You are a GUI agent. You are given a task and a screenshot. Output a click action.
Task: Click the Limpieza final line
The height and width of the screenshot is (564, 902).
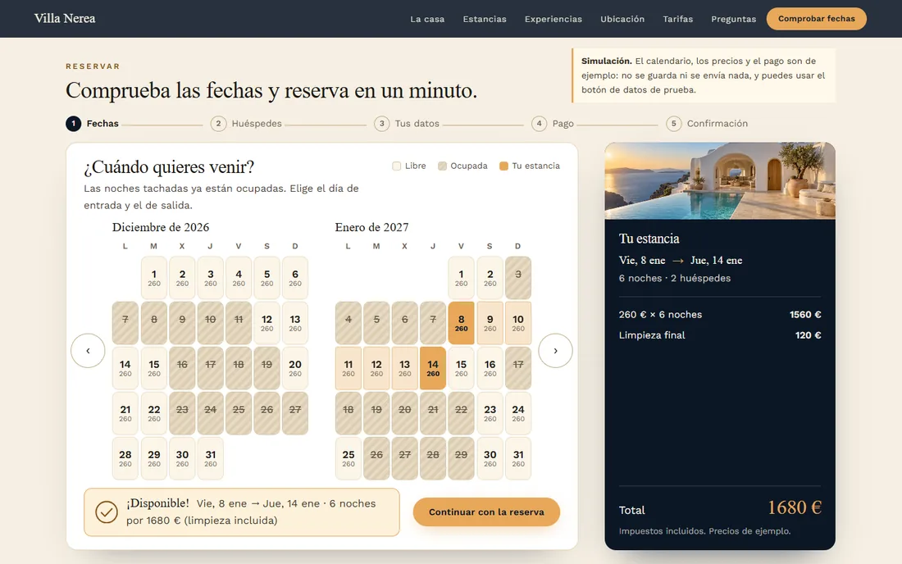720,335
